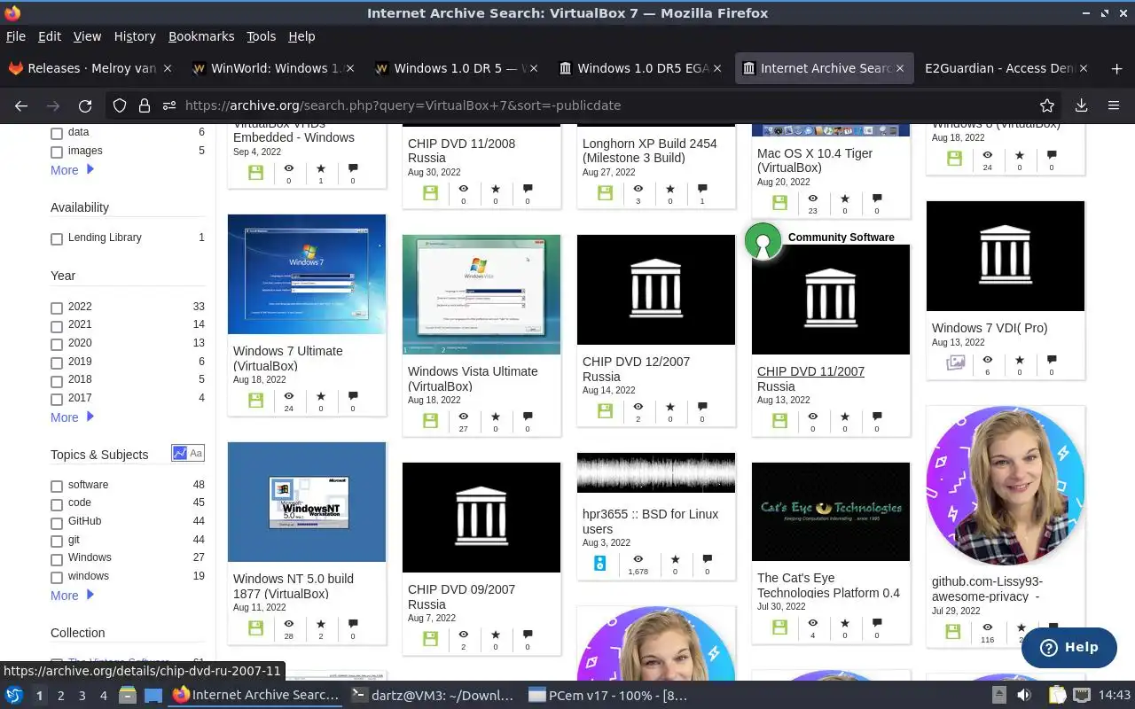
Task: Click the browser Back arrow
Action: [21, 105]
